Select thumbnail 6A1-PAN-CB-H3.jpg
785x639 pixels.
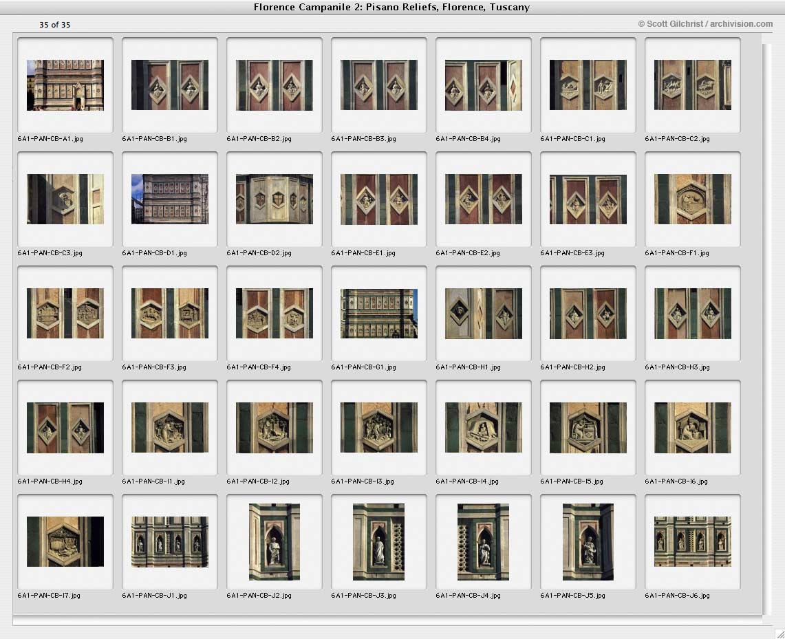pyautogui.click(x=693, y=313)
